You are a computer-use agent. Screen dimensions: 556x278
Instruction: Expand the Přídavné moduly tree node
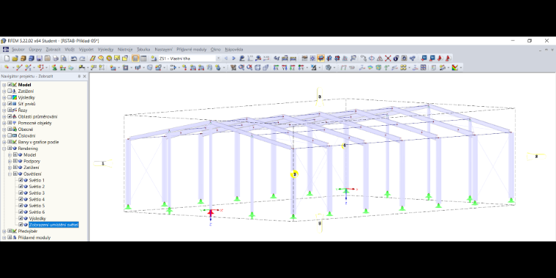(x=4, y=238)
